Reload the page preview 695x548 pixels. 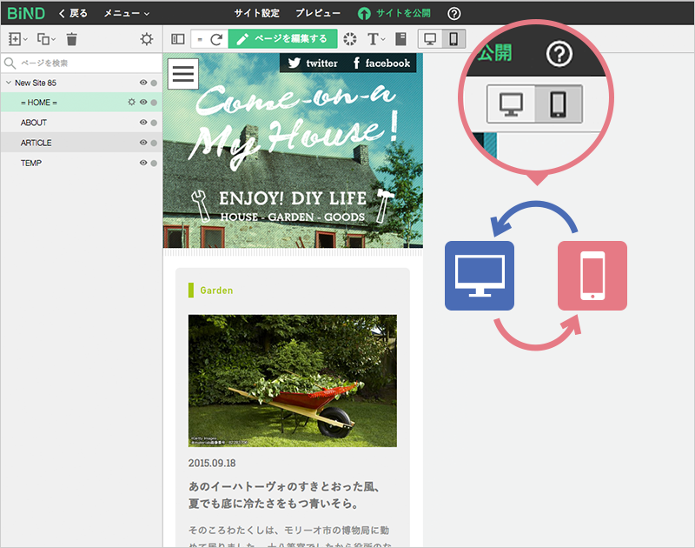pos(215,39)
